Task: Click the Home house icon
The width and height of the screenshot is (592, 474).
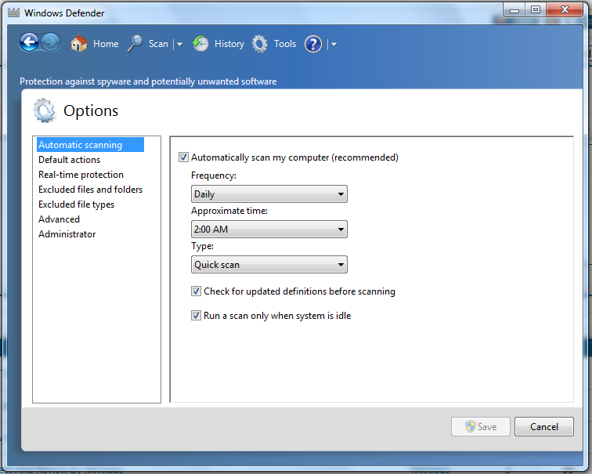Action: tap(79, 44)
